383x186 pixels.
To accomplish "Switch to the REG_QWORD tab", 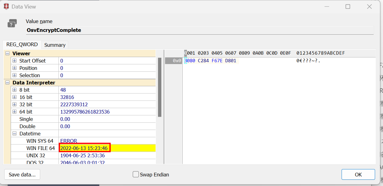I will click(x=22, y=44).
